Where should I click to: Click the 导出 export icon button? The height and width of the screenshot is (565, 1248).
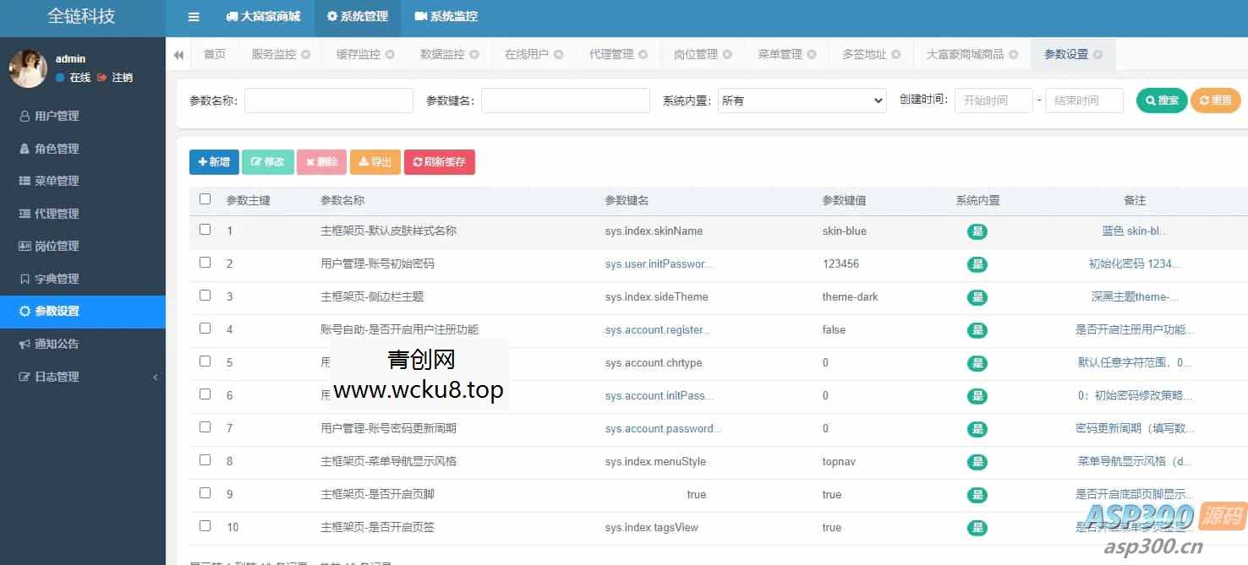(364, 161)
